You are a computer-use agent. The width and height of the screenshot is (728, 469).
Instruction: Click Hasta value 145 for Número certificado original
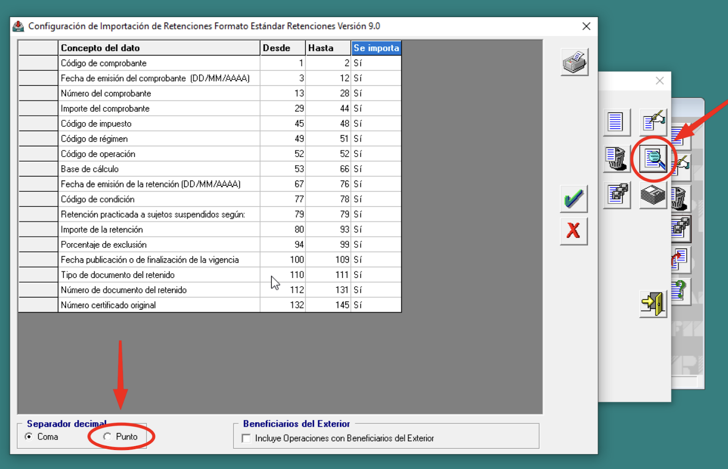(x=328, y=305)
